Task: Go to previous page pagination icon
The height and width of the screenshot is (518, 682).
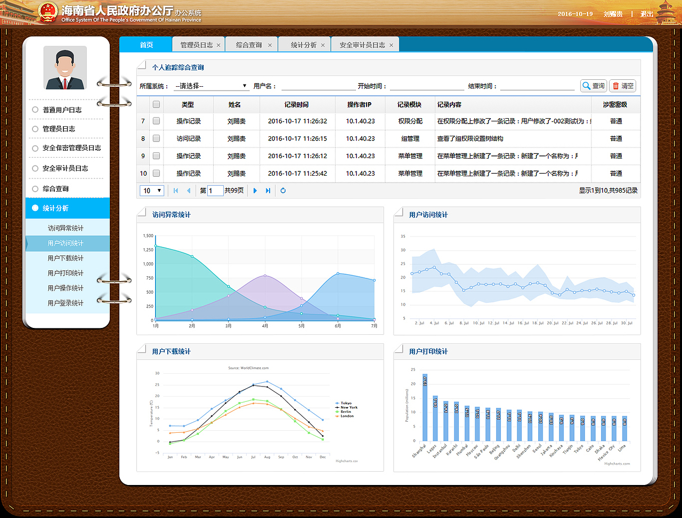Action: (x=189, y=191)
